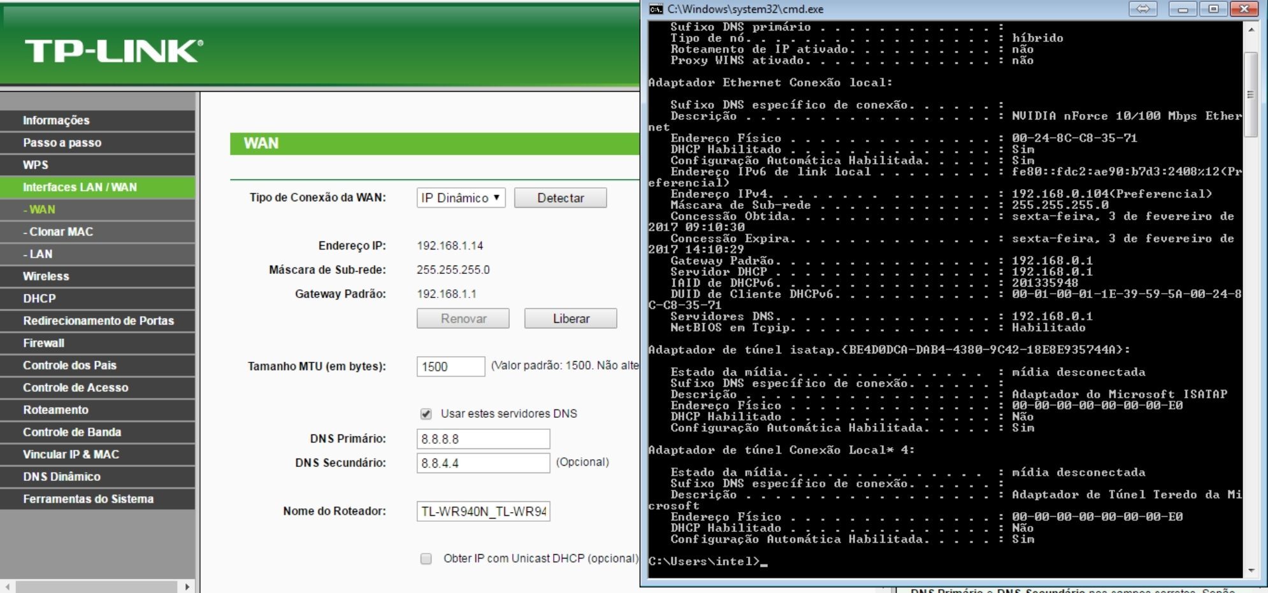Click the cmd vertical scrollbar thumb
This screenshot has height=593, width=1268.
click(1251, 94)
